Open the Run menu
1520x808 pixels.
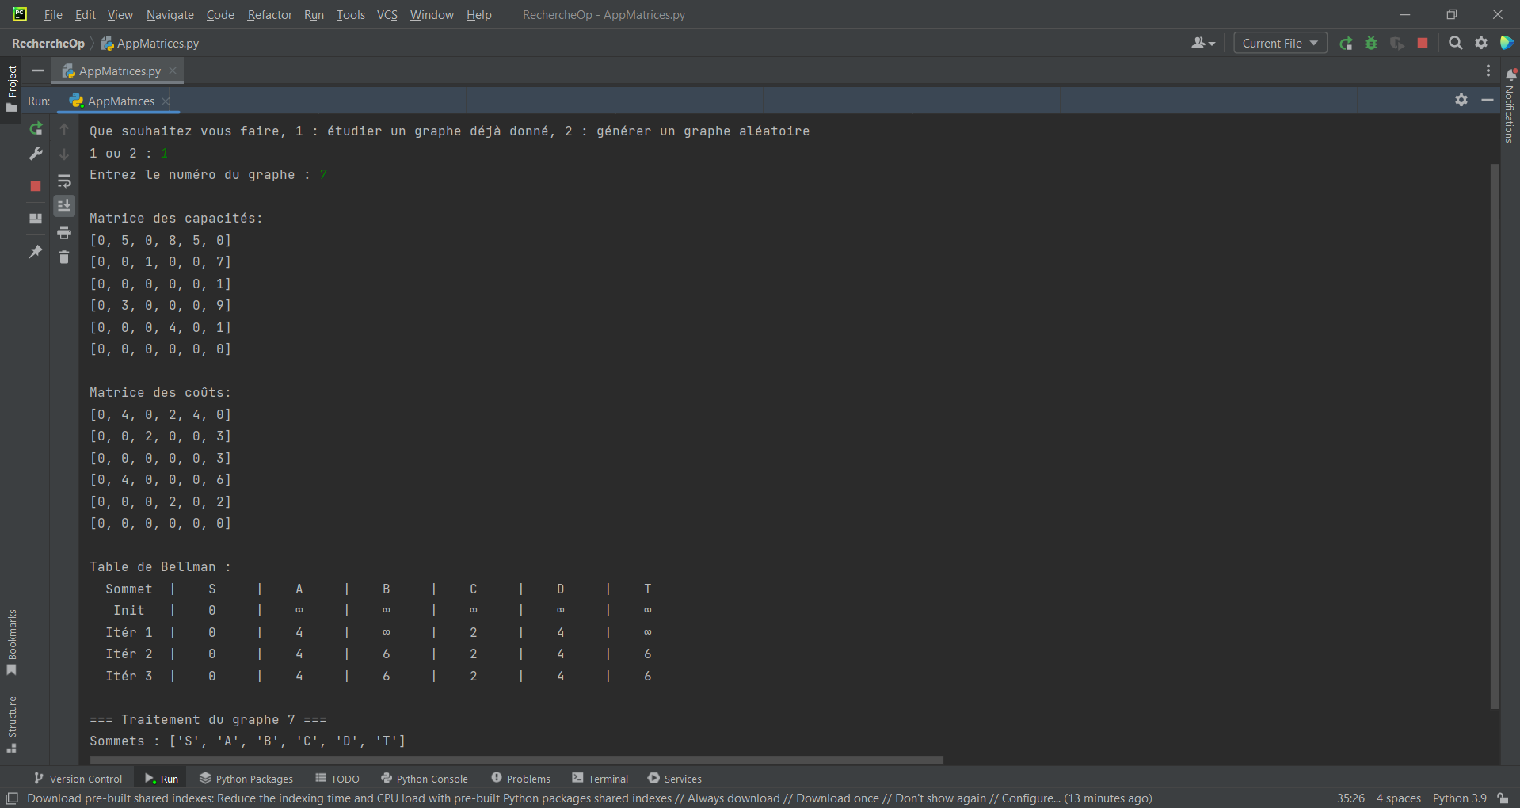(314, 15)
